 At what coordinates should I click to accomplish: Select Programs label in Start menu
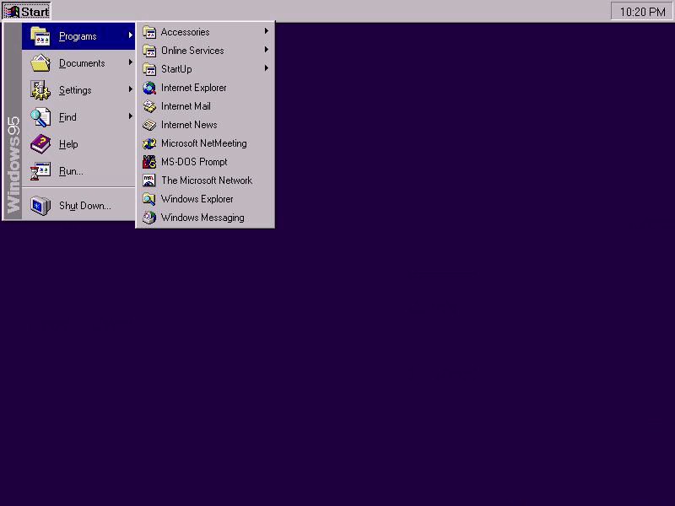[x=78, y=36]
